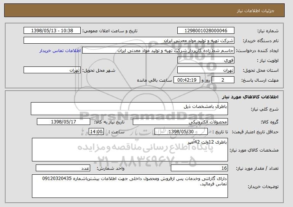
Task: Click the شرح کلی نیاز text box
Action: click(129, 109)
